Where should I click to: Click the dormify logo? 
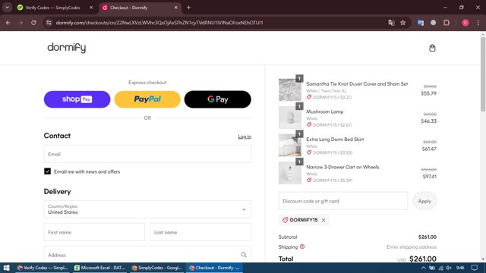(x=66, y=48)
